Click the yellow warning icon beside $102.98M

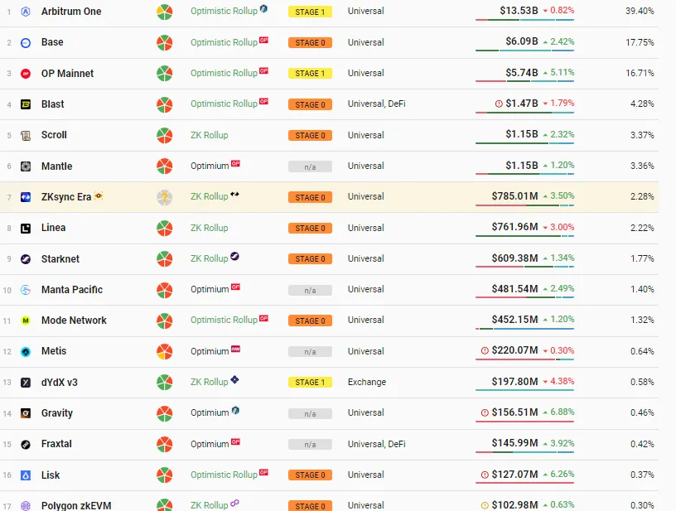point(485,505)
